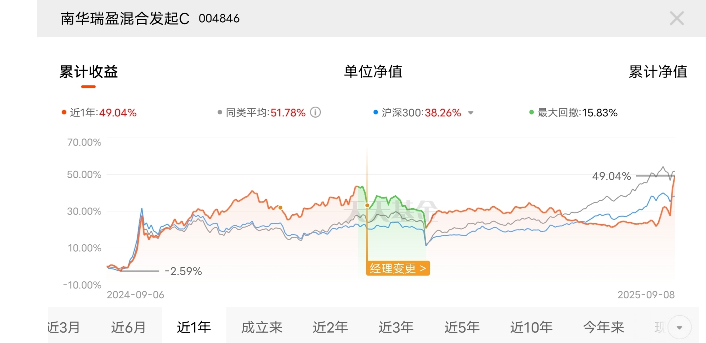Screen dimensions: 706x343
Task: Toggle the orange 近1年 legend dot
Action: 64,113
